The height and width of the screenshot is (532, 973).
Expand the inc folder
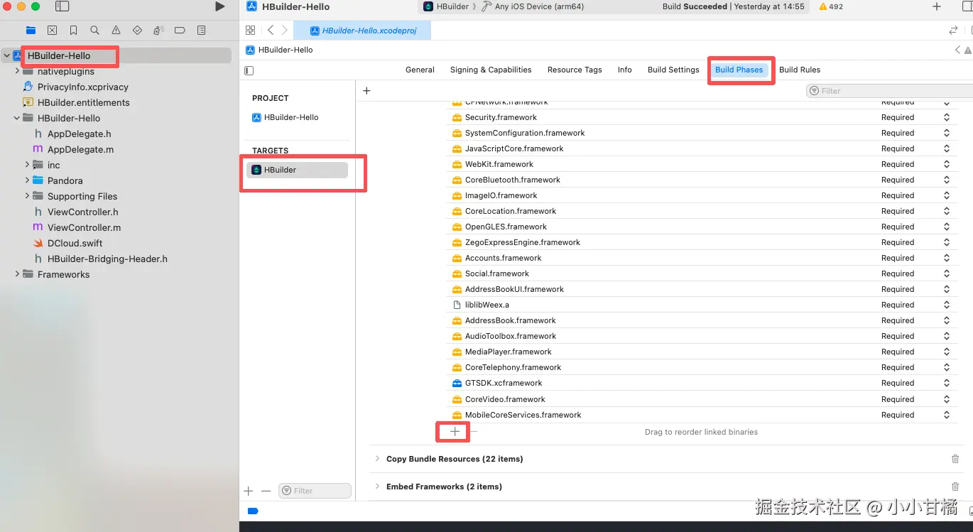point(27,165)
